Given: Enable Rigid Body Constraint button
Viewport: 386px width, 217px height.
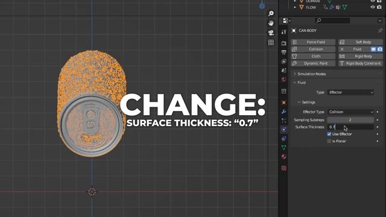Looking at the screenshot, I should [x=361, y=63].
